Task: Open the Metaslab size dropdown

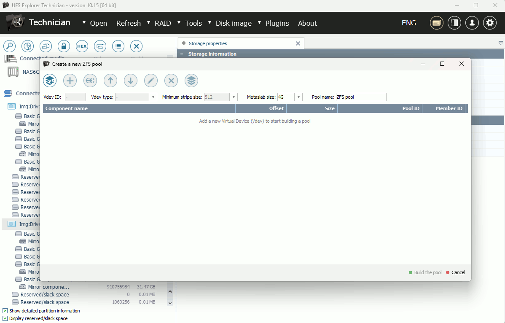Action: (299, 97)
